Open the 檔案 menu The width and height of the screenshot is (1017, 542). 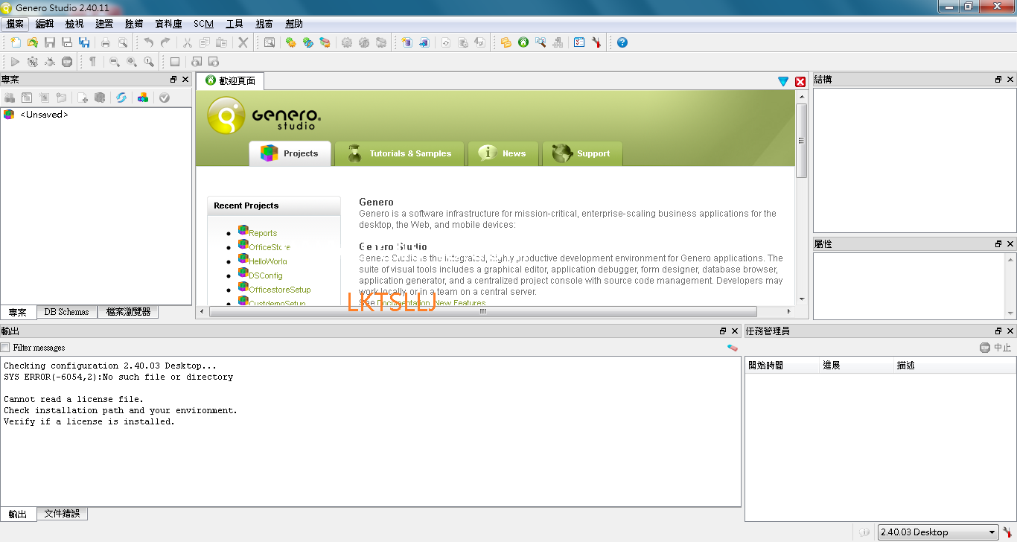point(15,24)
